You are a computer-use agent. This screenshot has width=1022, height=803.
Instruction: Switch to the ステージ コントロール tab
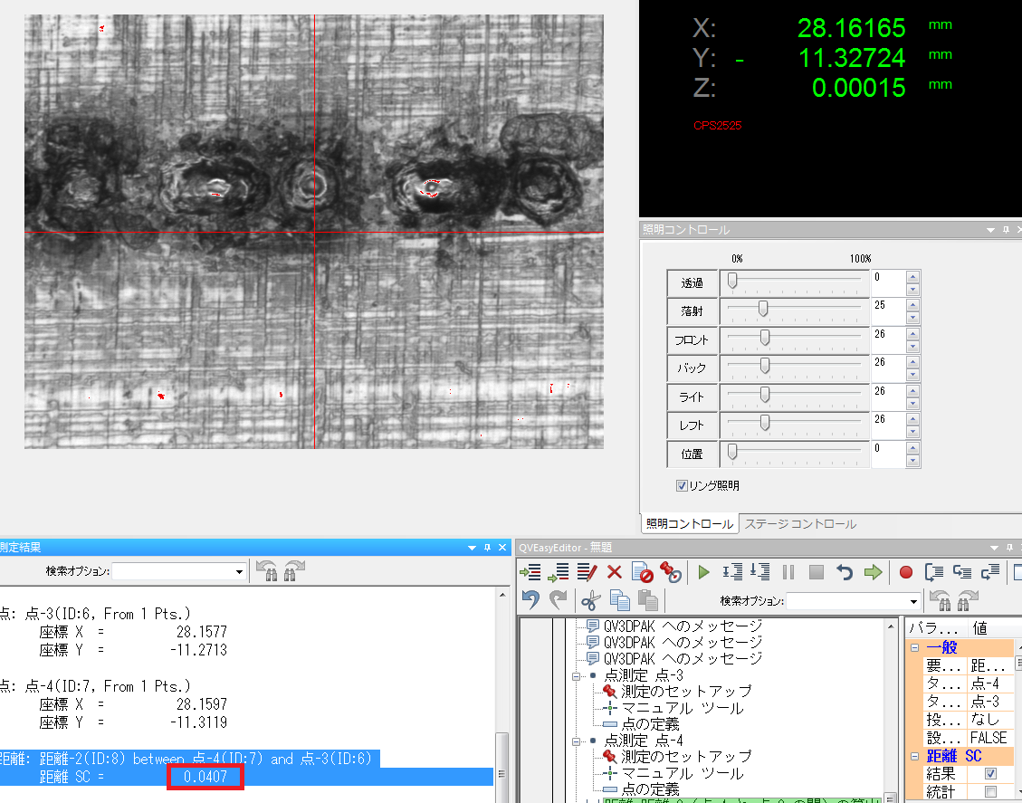(x=799, y=524)
